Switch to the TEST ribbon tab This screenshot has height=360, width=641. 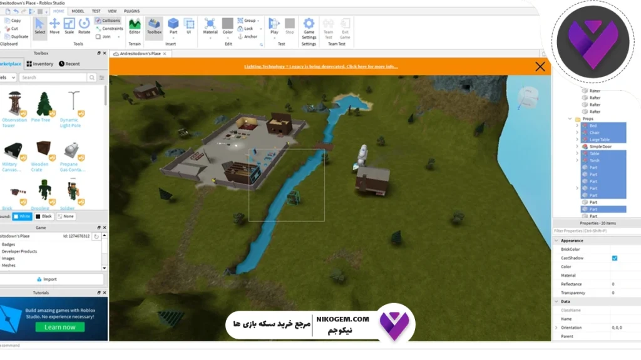click(x=96, y=11)
